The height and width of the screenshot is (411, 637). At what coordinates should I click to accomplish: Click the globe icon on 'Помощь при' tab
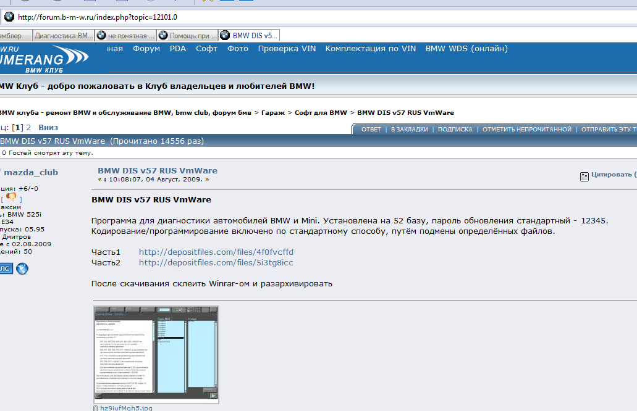pos(163,35)
